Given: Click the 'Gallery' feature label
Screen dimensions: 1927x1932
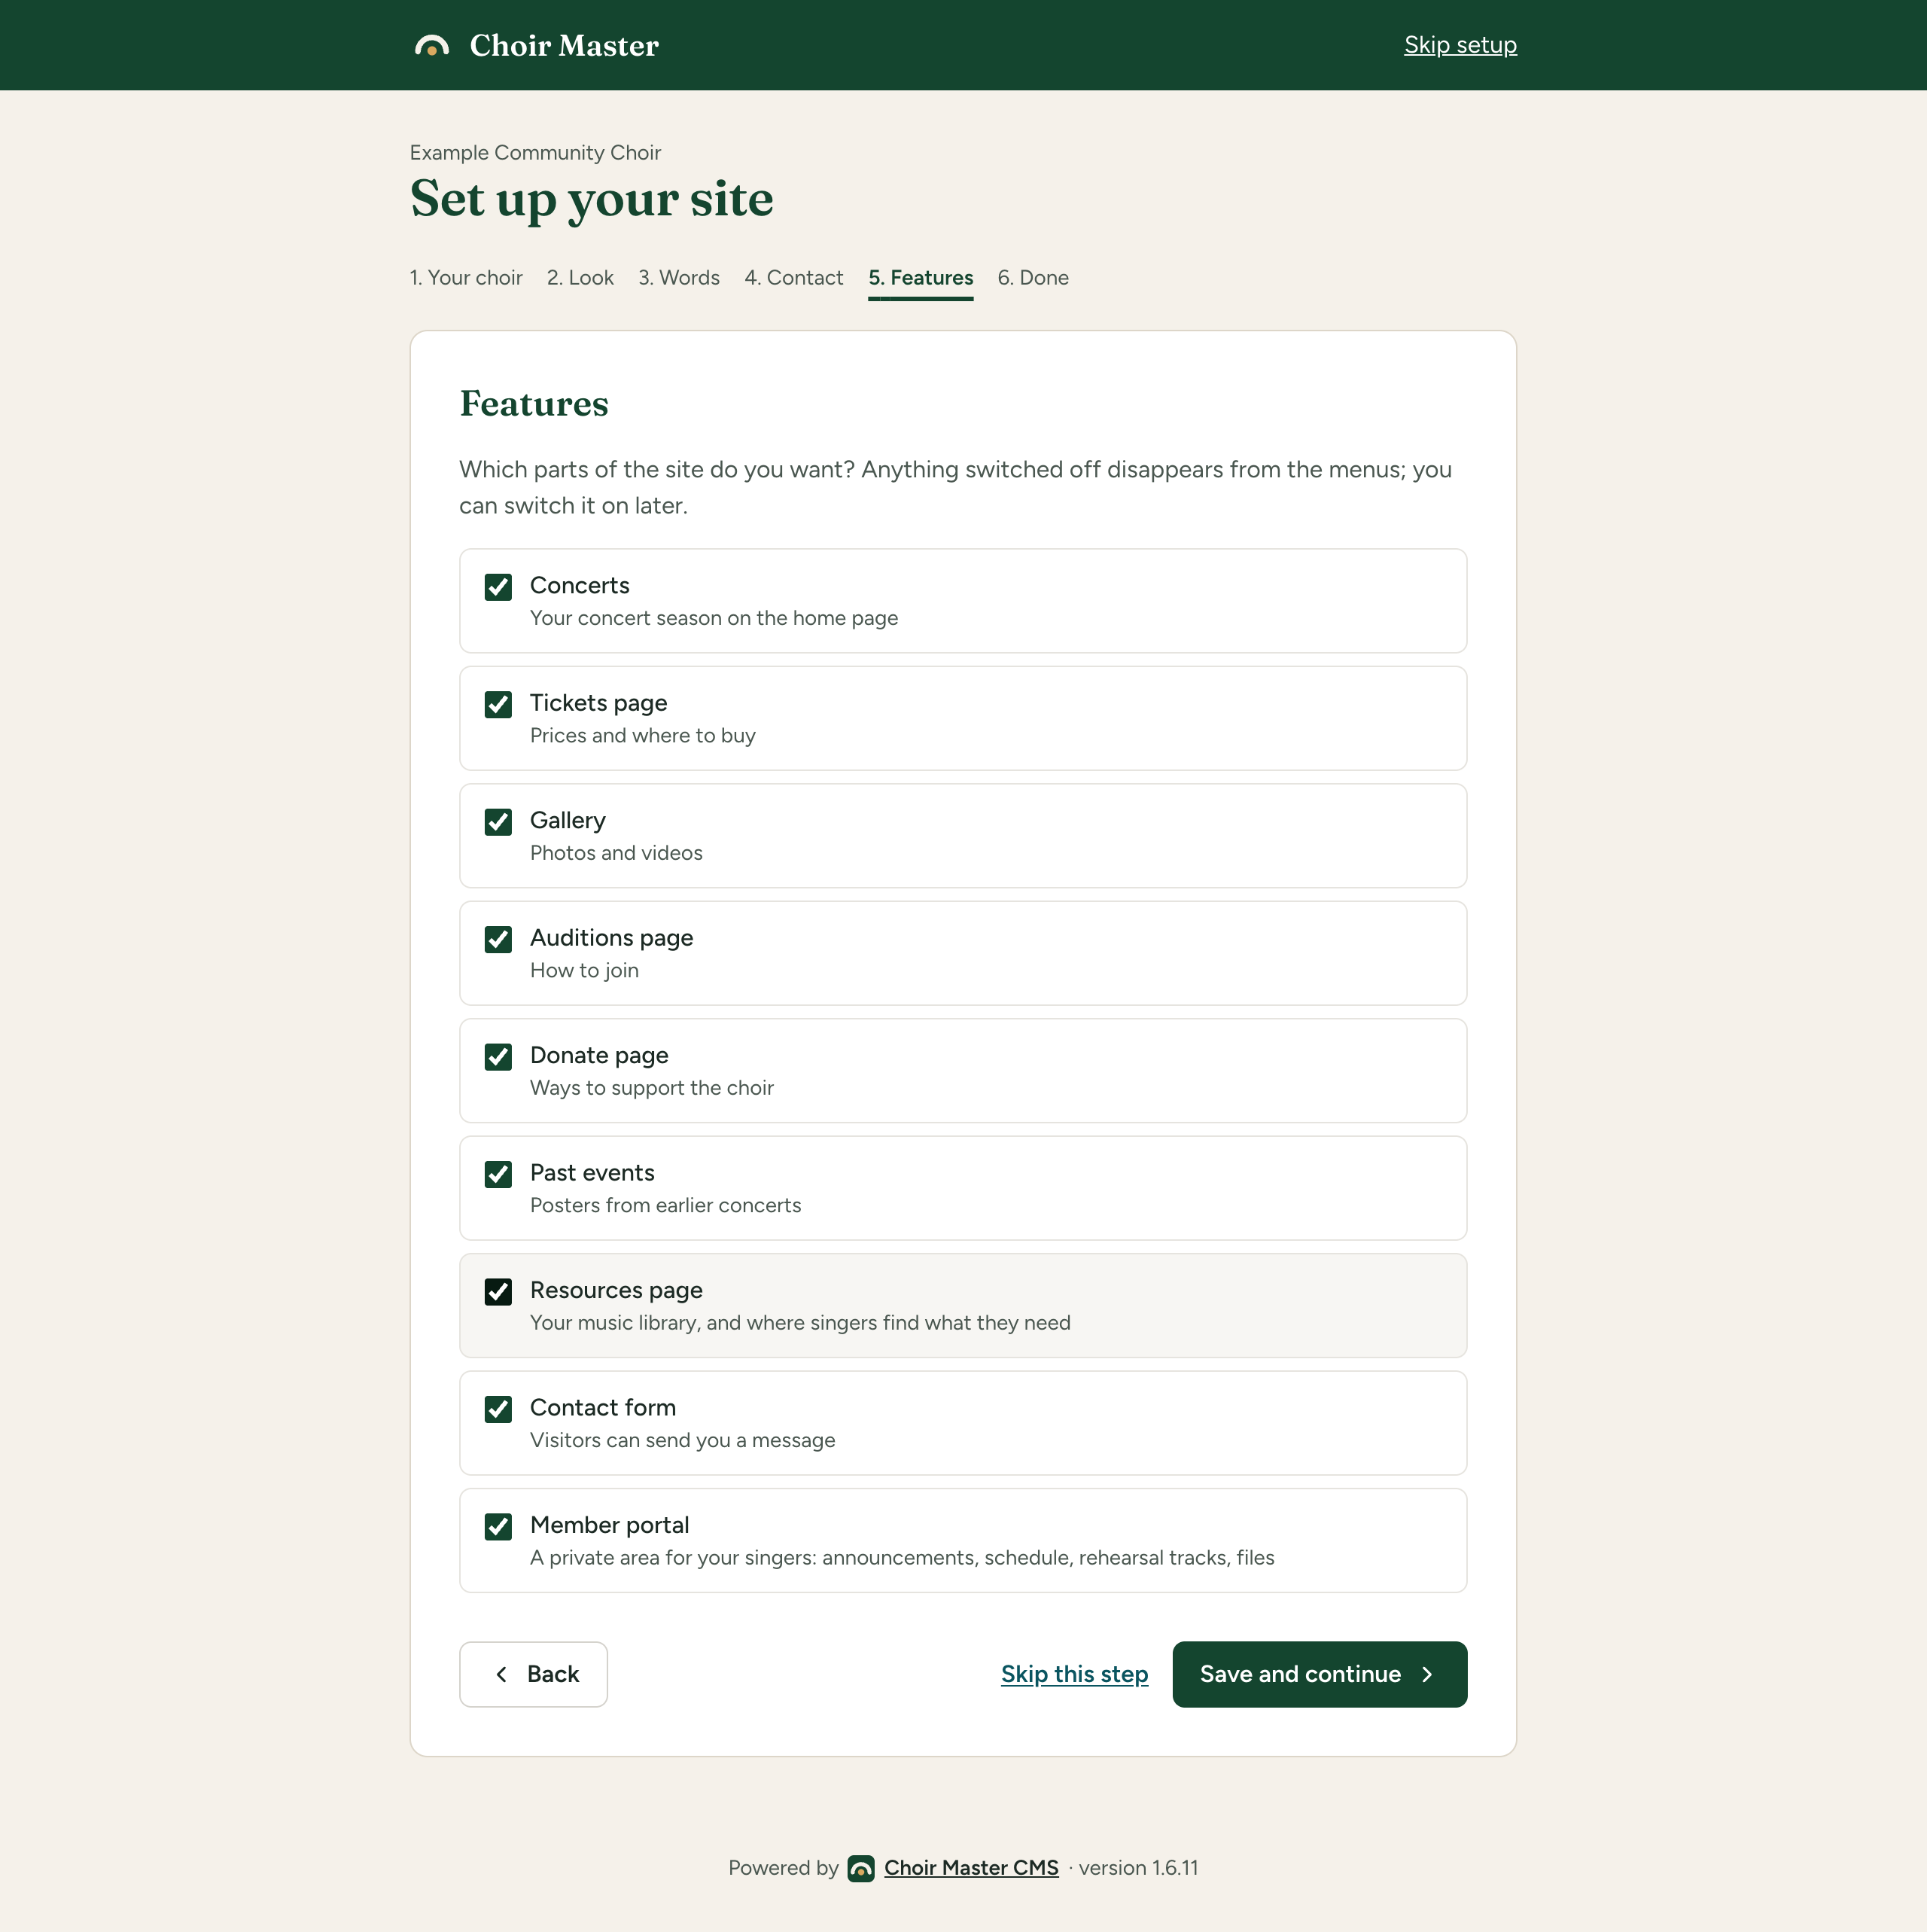Looking at the screenshot, I should (568, 821).
